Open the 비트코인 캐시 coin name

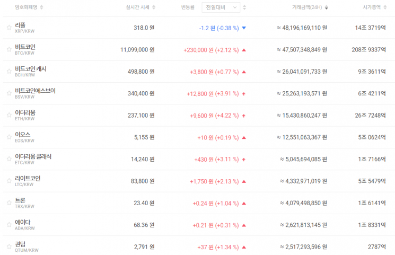(30, 69)
